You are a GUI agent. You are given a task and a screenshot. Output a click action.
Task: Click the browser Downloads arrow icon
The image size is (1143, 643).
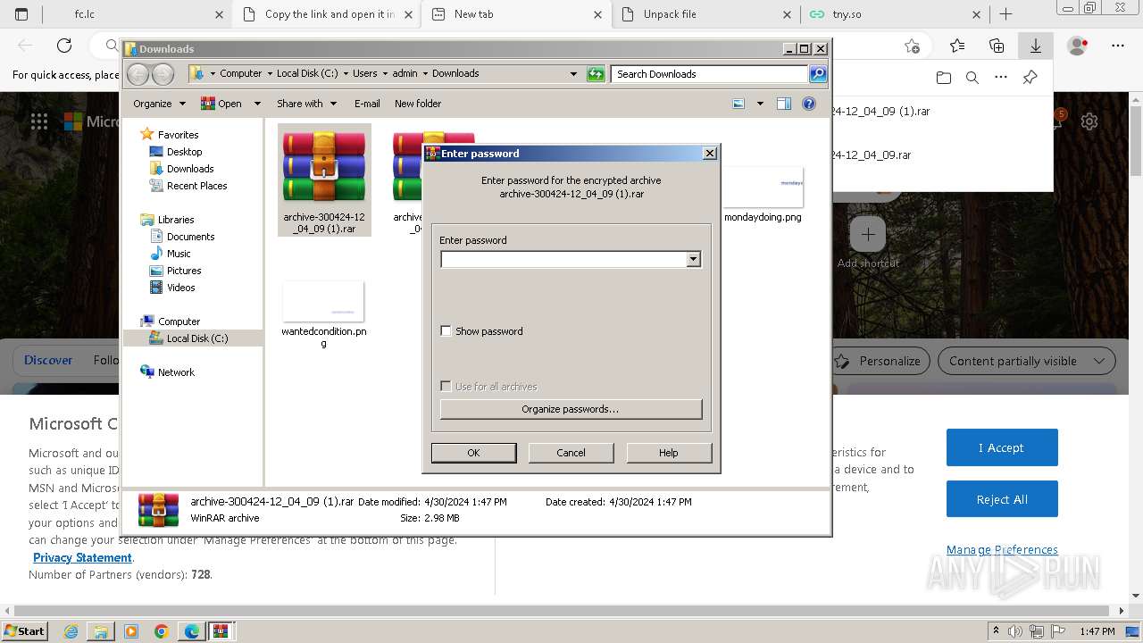[x=1036, y=46]
